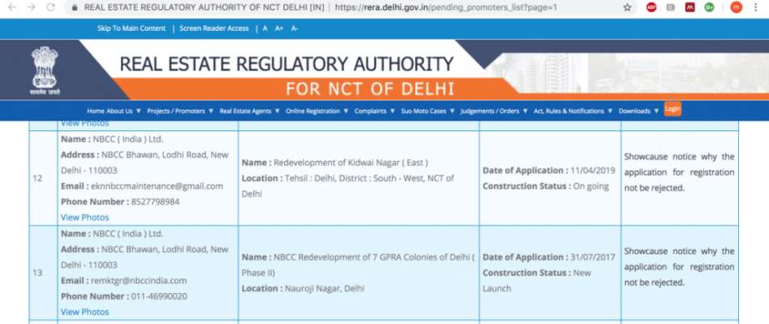Expand the Projects / Promoters dropdown
Screen dimensions: 769x324
tap(180, 111)
